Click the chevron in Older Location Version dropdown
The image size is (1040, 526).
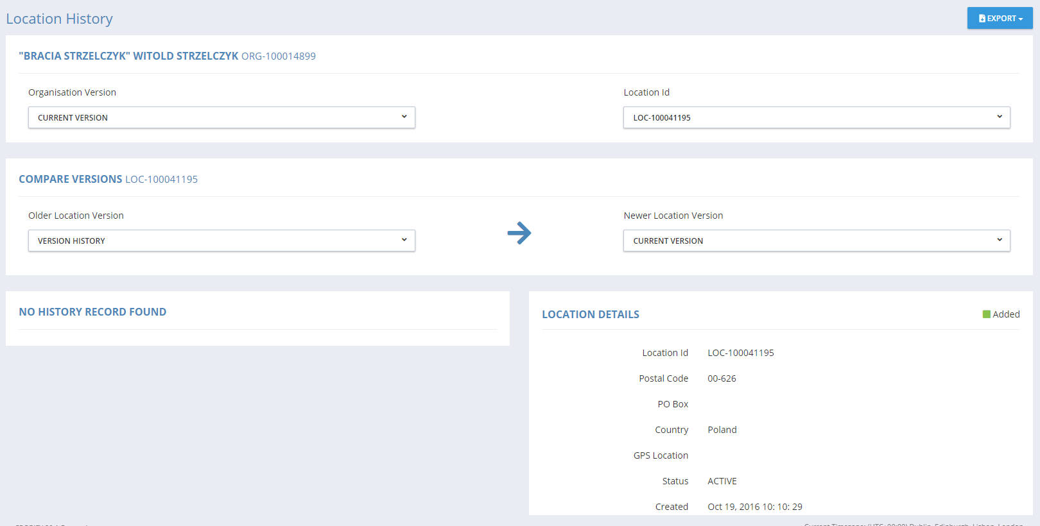(404, 240)
